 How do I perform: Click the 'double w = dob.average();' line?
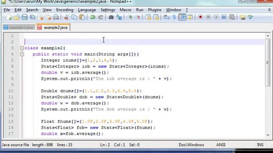(75, 103)
